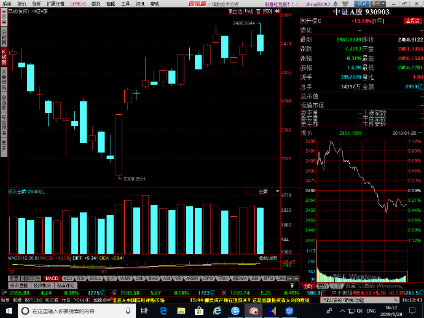Image resolution: width=424 pixels, height=318 pixels.
Task: Open the 报价 menu
Action: (x=22, y=4)
